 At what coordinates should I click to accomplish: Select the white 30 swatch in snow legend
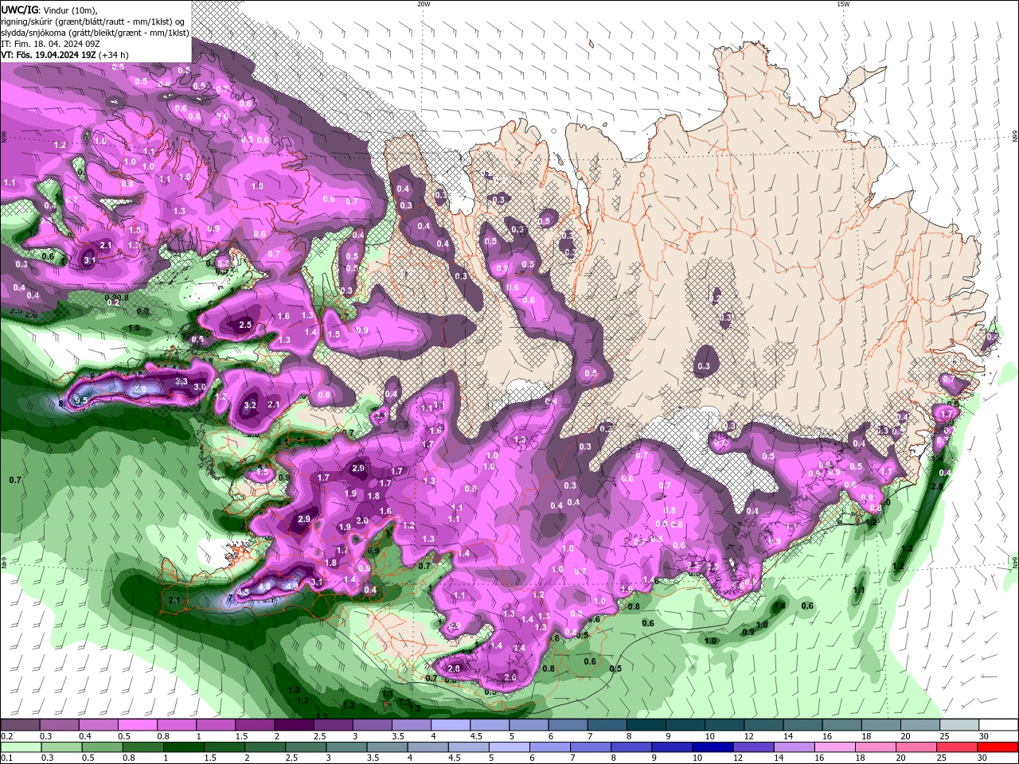coord(998,725)
